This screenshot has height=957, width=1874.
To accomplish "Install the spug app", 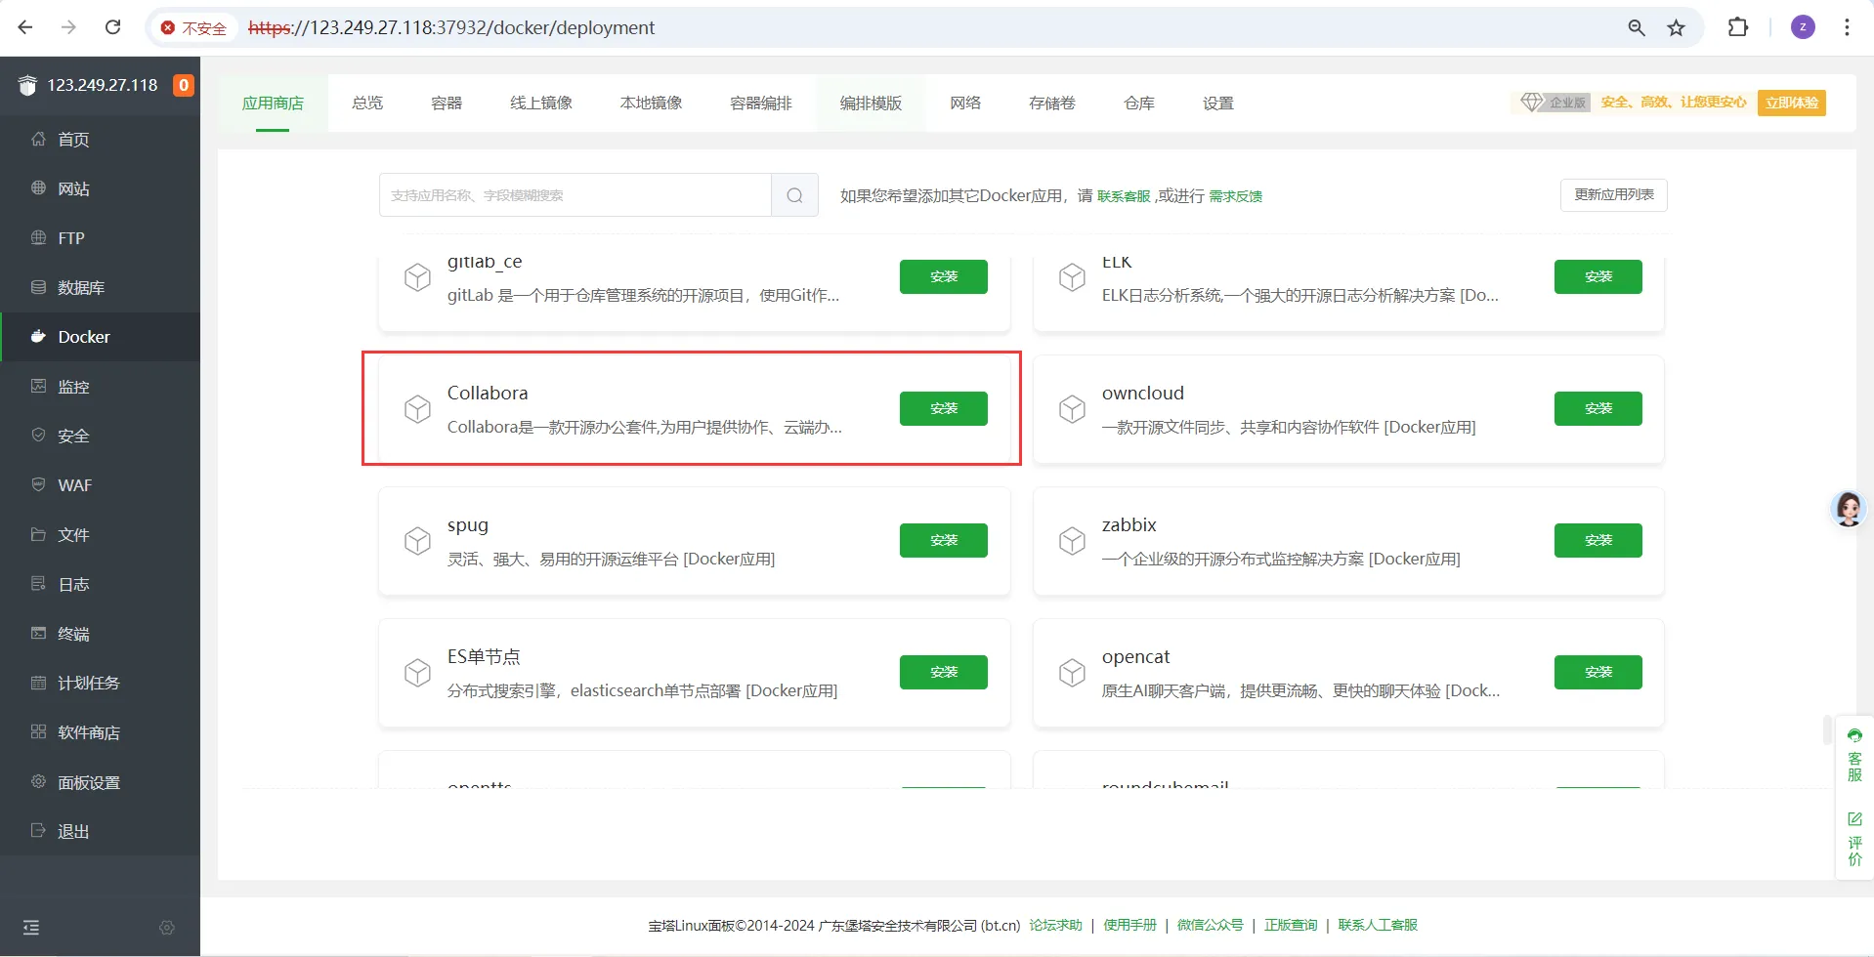I will tap(944, 540).
